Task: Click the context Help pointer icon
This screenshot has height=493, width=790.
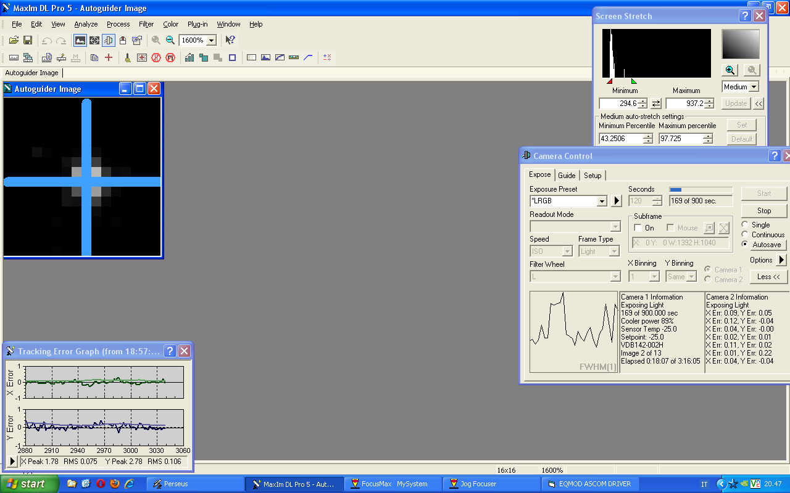Action: coord(230,40)
